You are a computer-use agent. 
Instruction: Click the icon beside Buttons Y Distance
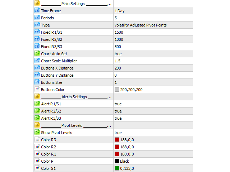pos(37,75)
